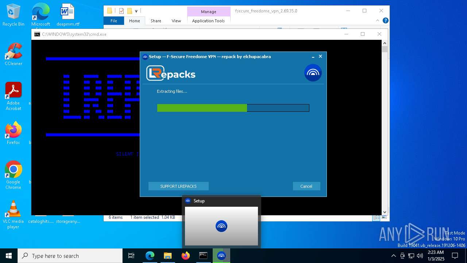Click the "Extracting files..." status text
467x263 pixels.
[172, 91]
